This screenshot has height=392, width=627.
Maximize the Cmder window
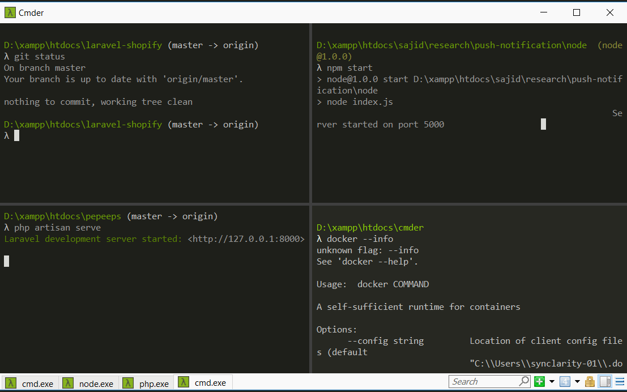click(576, 12)
